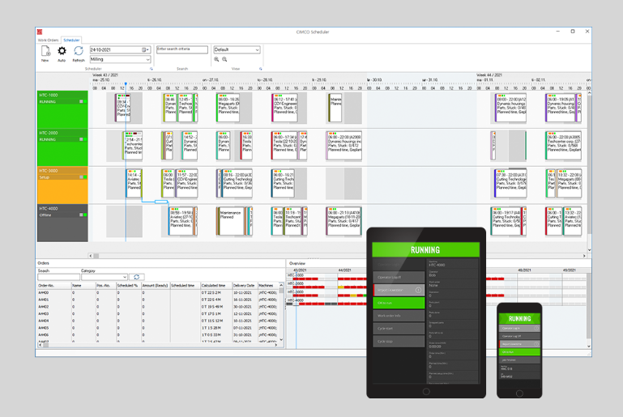Select the HTC-3000 Setup machine header
Viewport: 623px width, 417px height.
[62, 185]
